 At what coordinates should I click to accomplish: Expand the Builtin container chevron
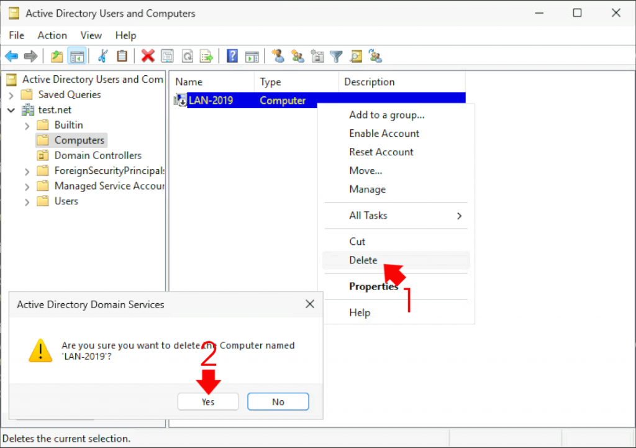[x=27, y=125]
